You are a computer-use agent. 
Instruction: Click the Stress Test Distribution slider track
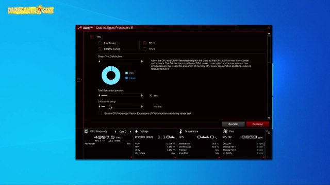pos(121,61)
